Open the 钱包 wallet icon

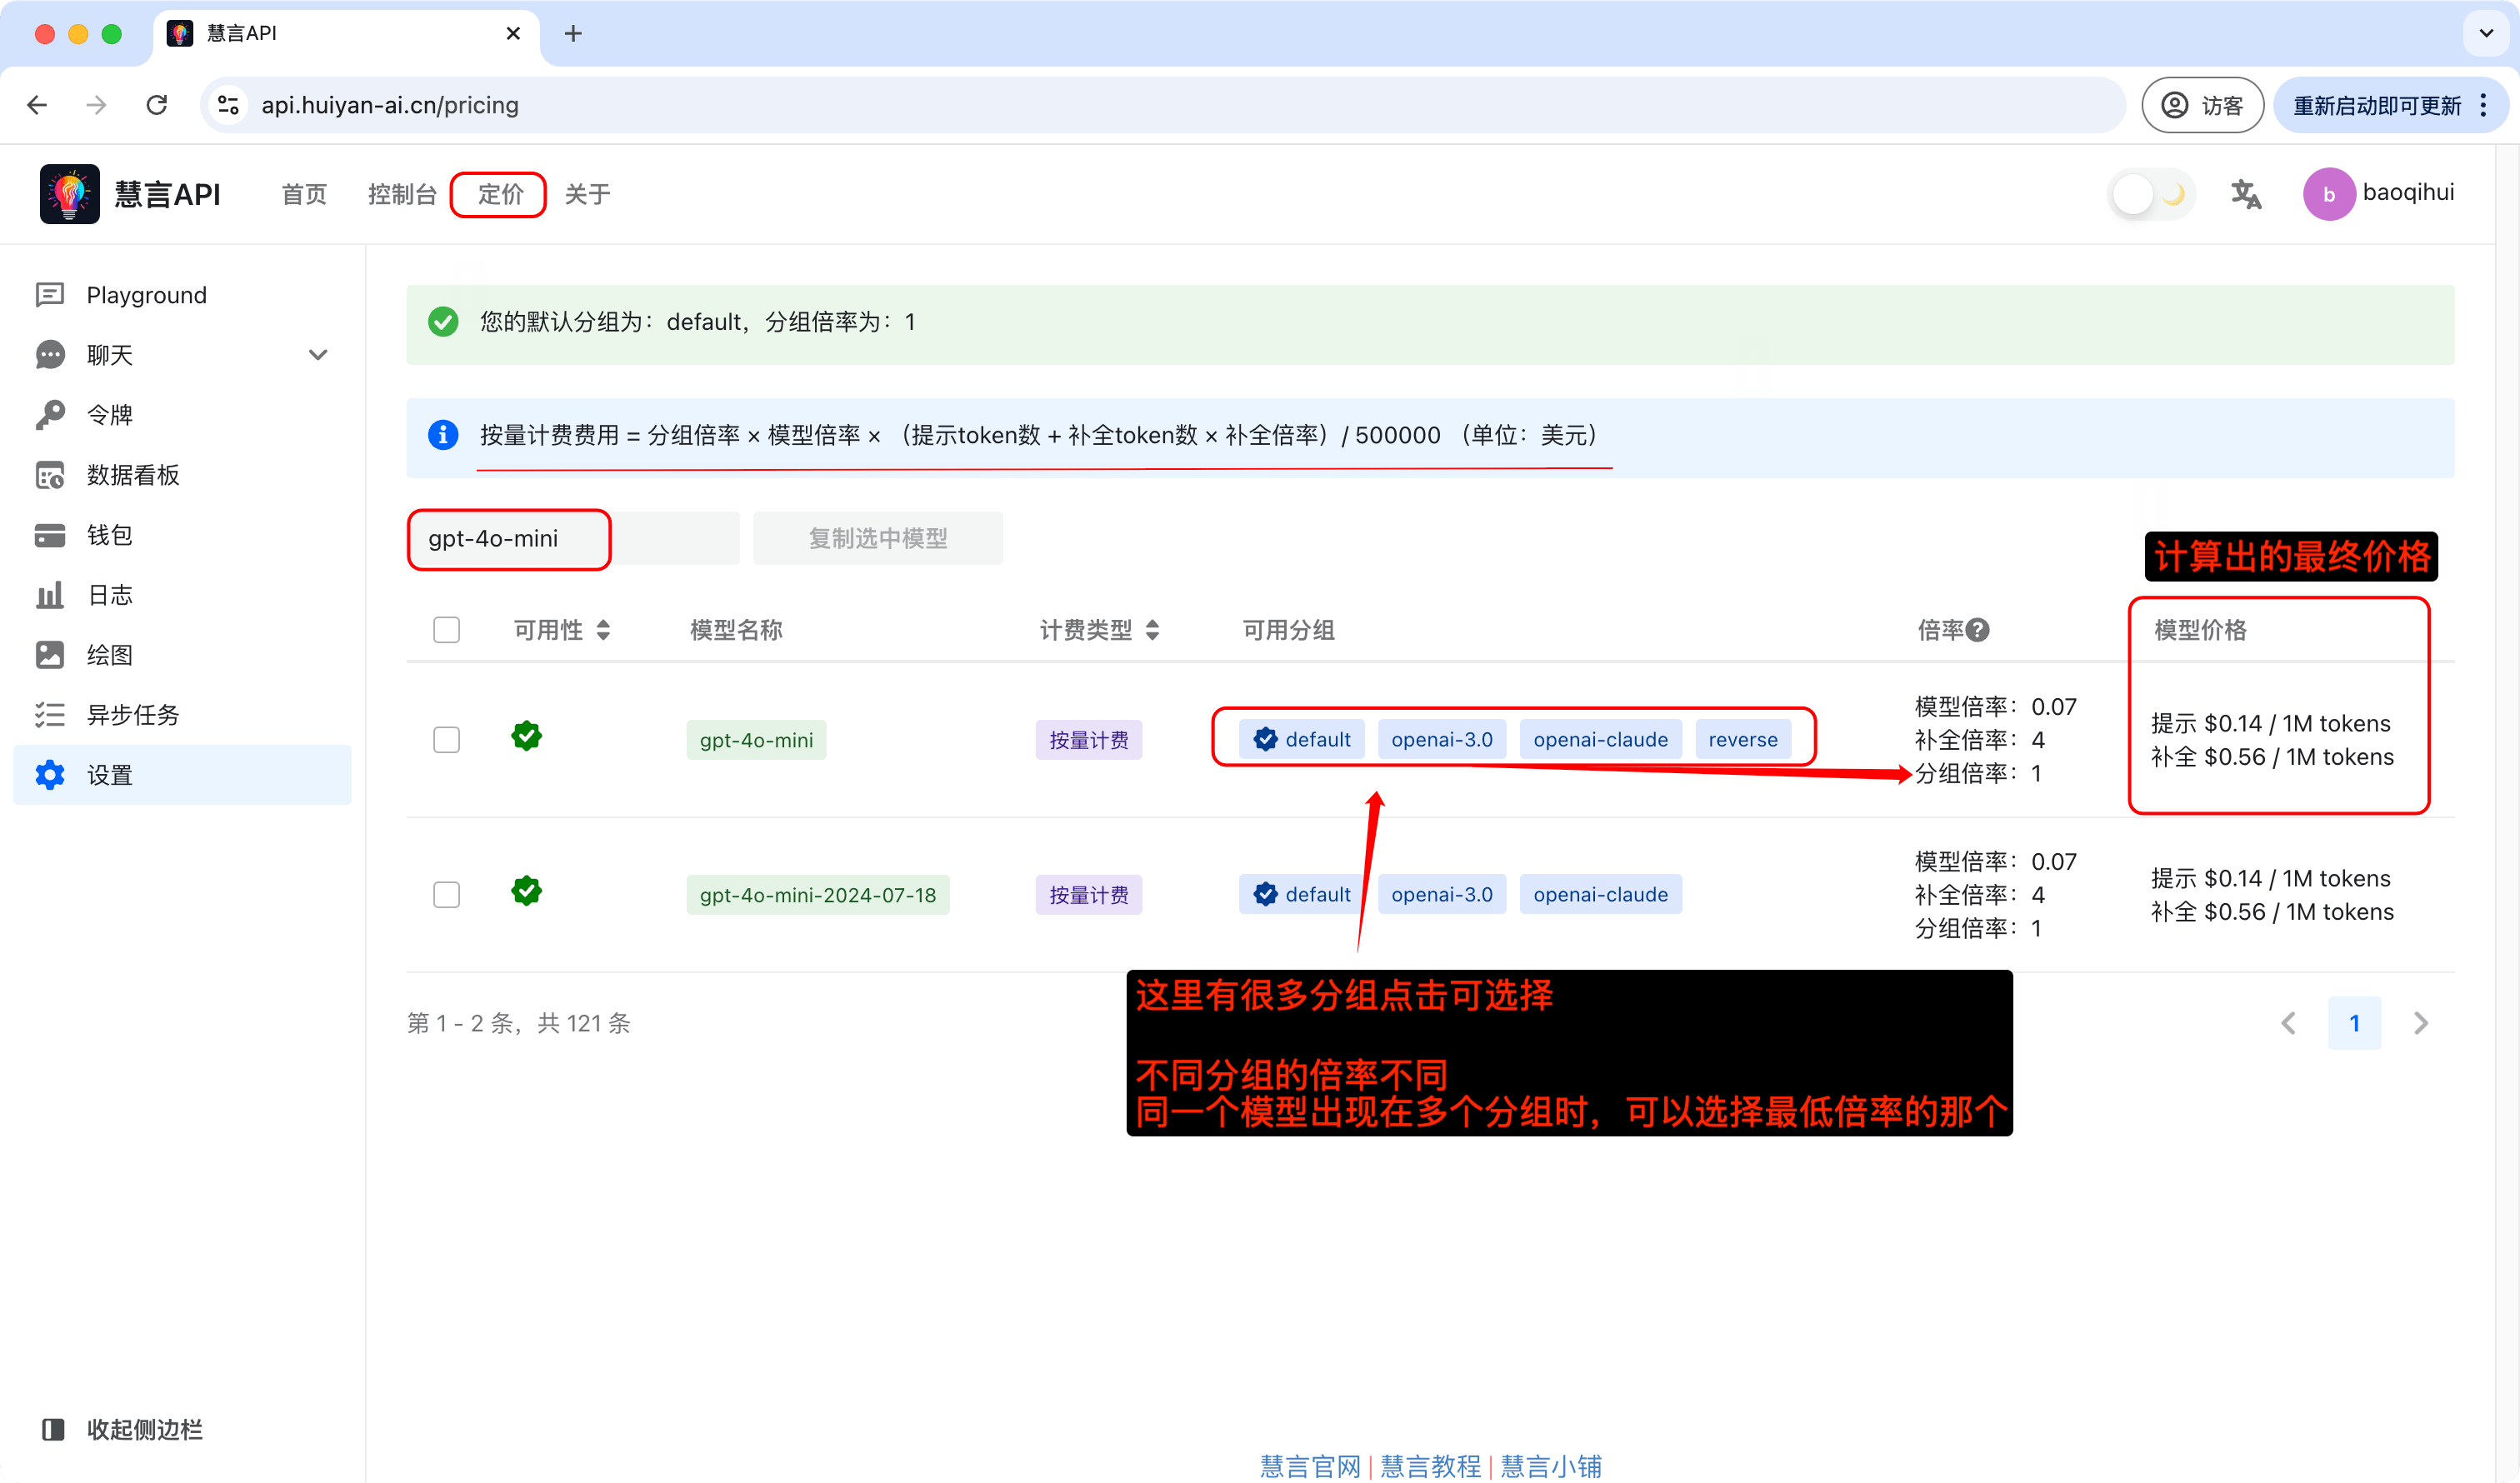pyautogui.click(x=49, y=535)
